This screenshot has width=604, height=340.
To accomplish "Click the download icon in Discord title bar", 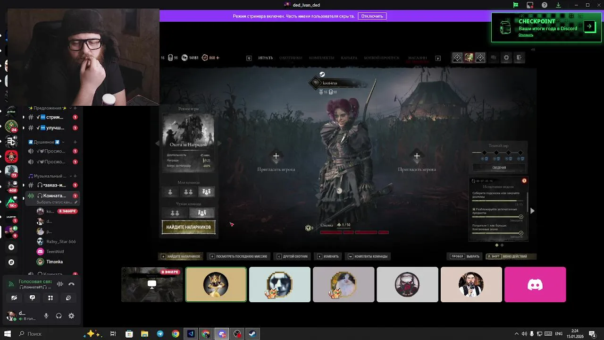I will coord(558,5).
